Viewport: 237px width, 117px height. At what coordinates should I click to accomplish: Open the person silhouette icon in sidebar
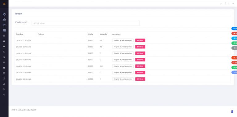tap(4, 41)
